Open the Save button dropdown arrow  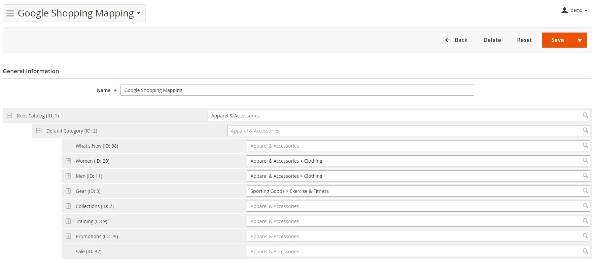tap(580, 40)
